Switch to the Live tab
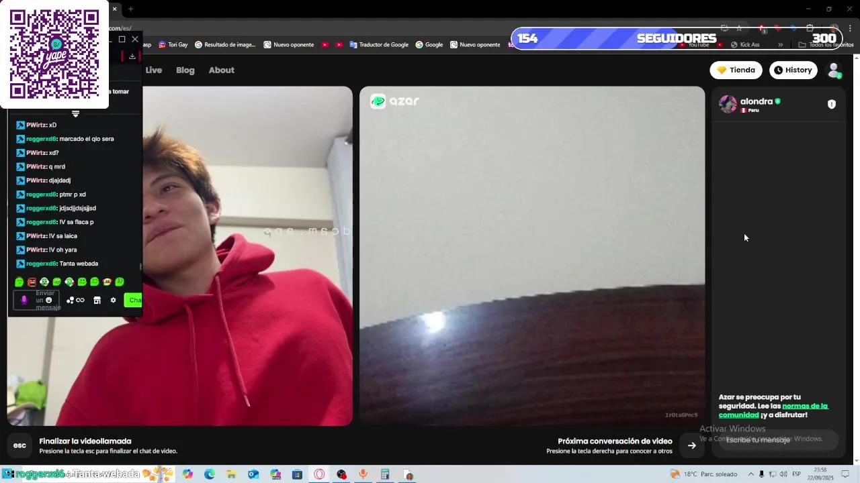Viewport: 860px width, 483px height. (154, 70)
